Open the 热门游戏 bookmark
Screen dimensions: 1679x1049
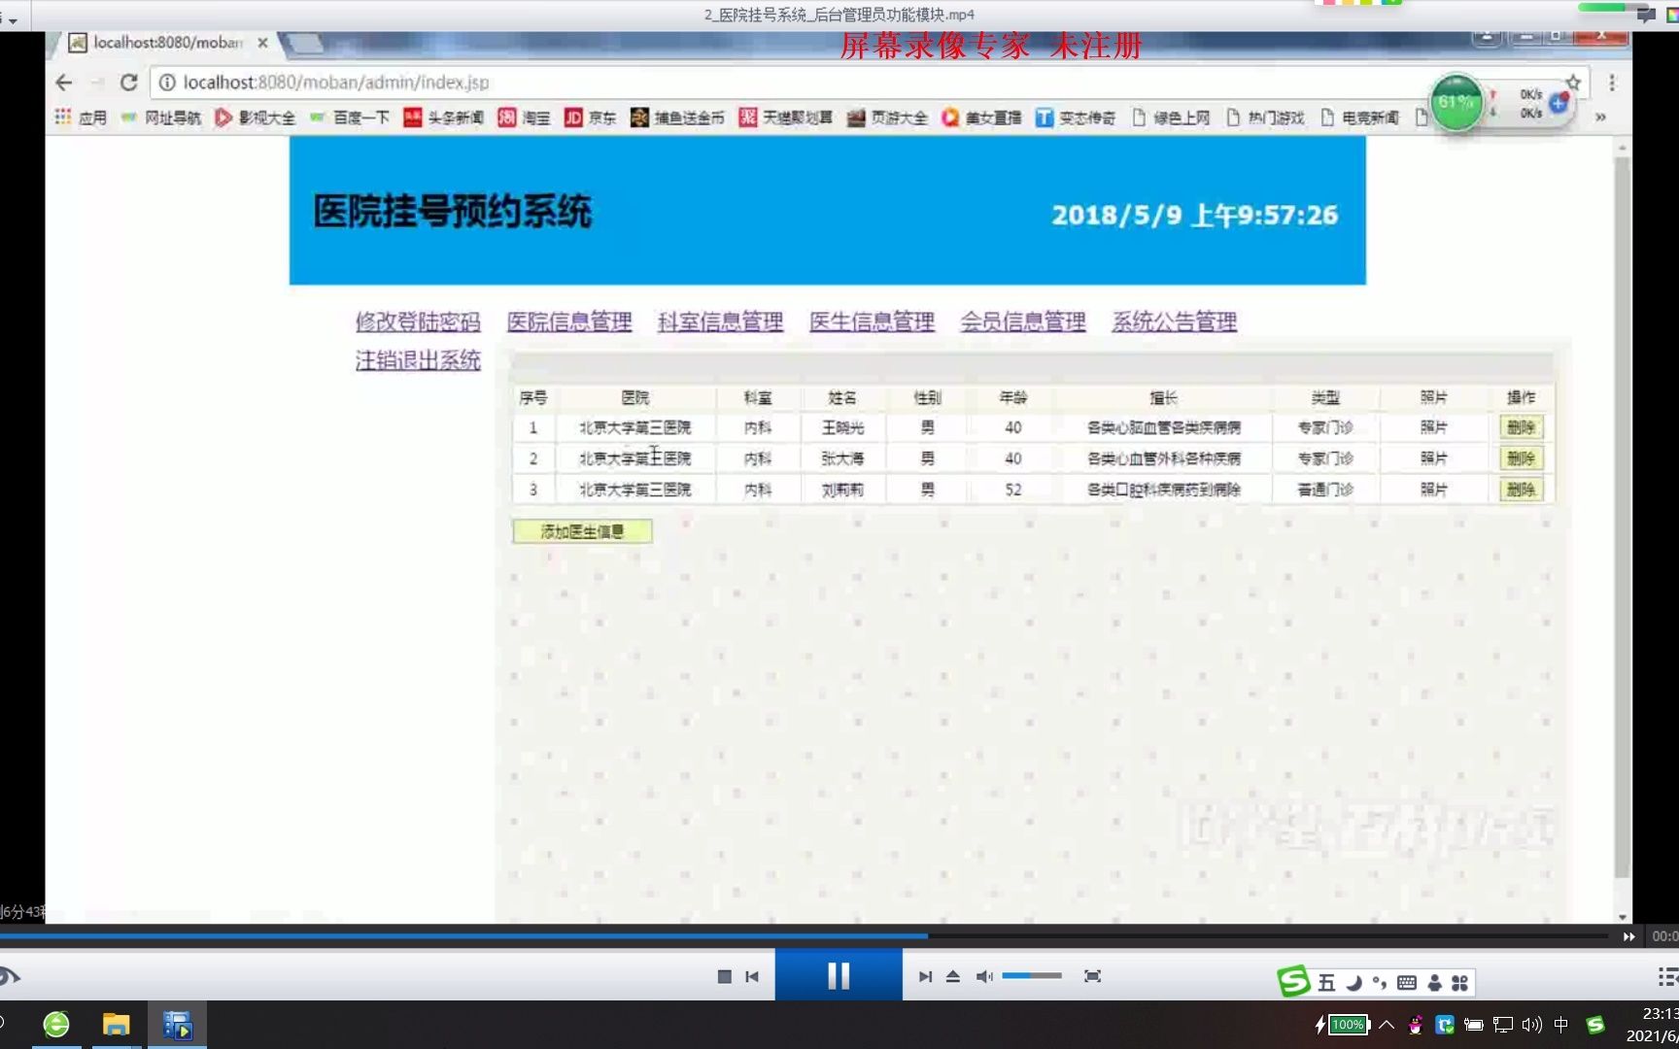pos(1265,118)
